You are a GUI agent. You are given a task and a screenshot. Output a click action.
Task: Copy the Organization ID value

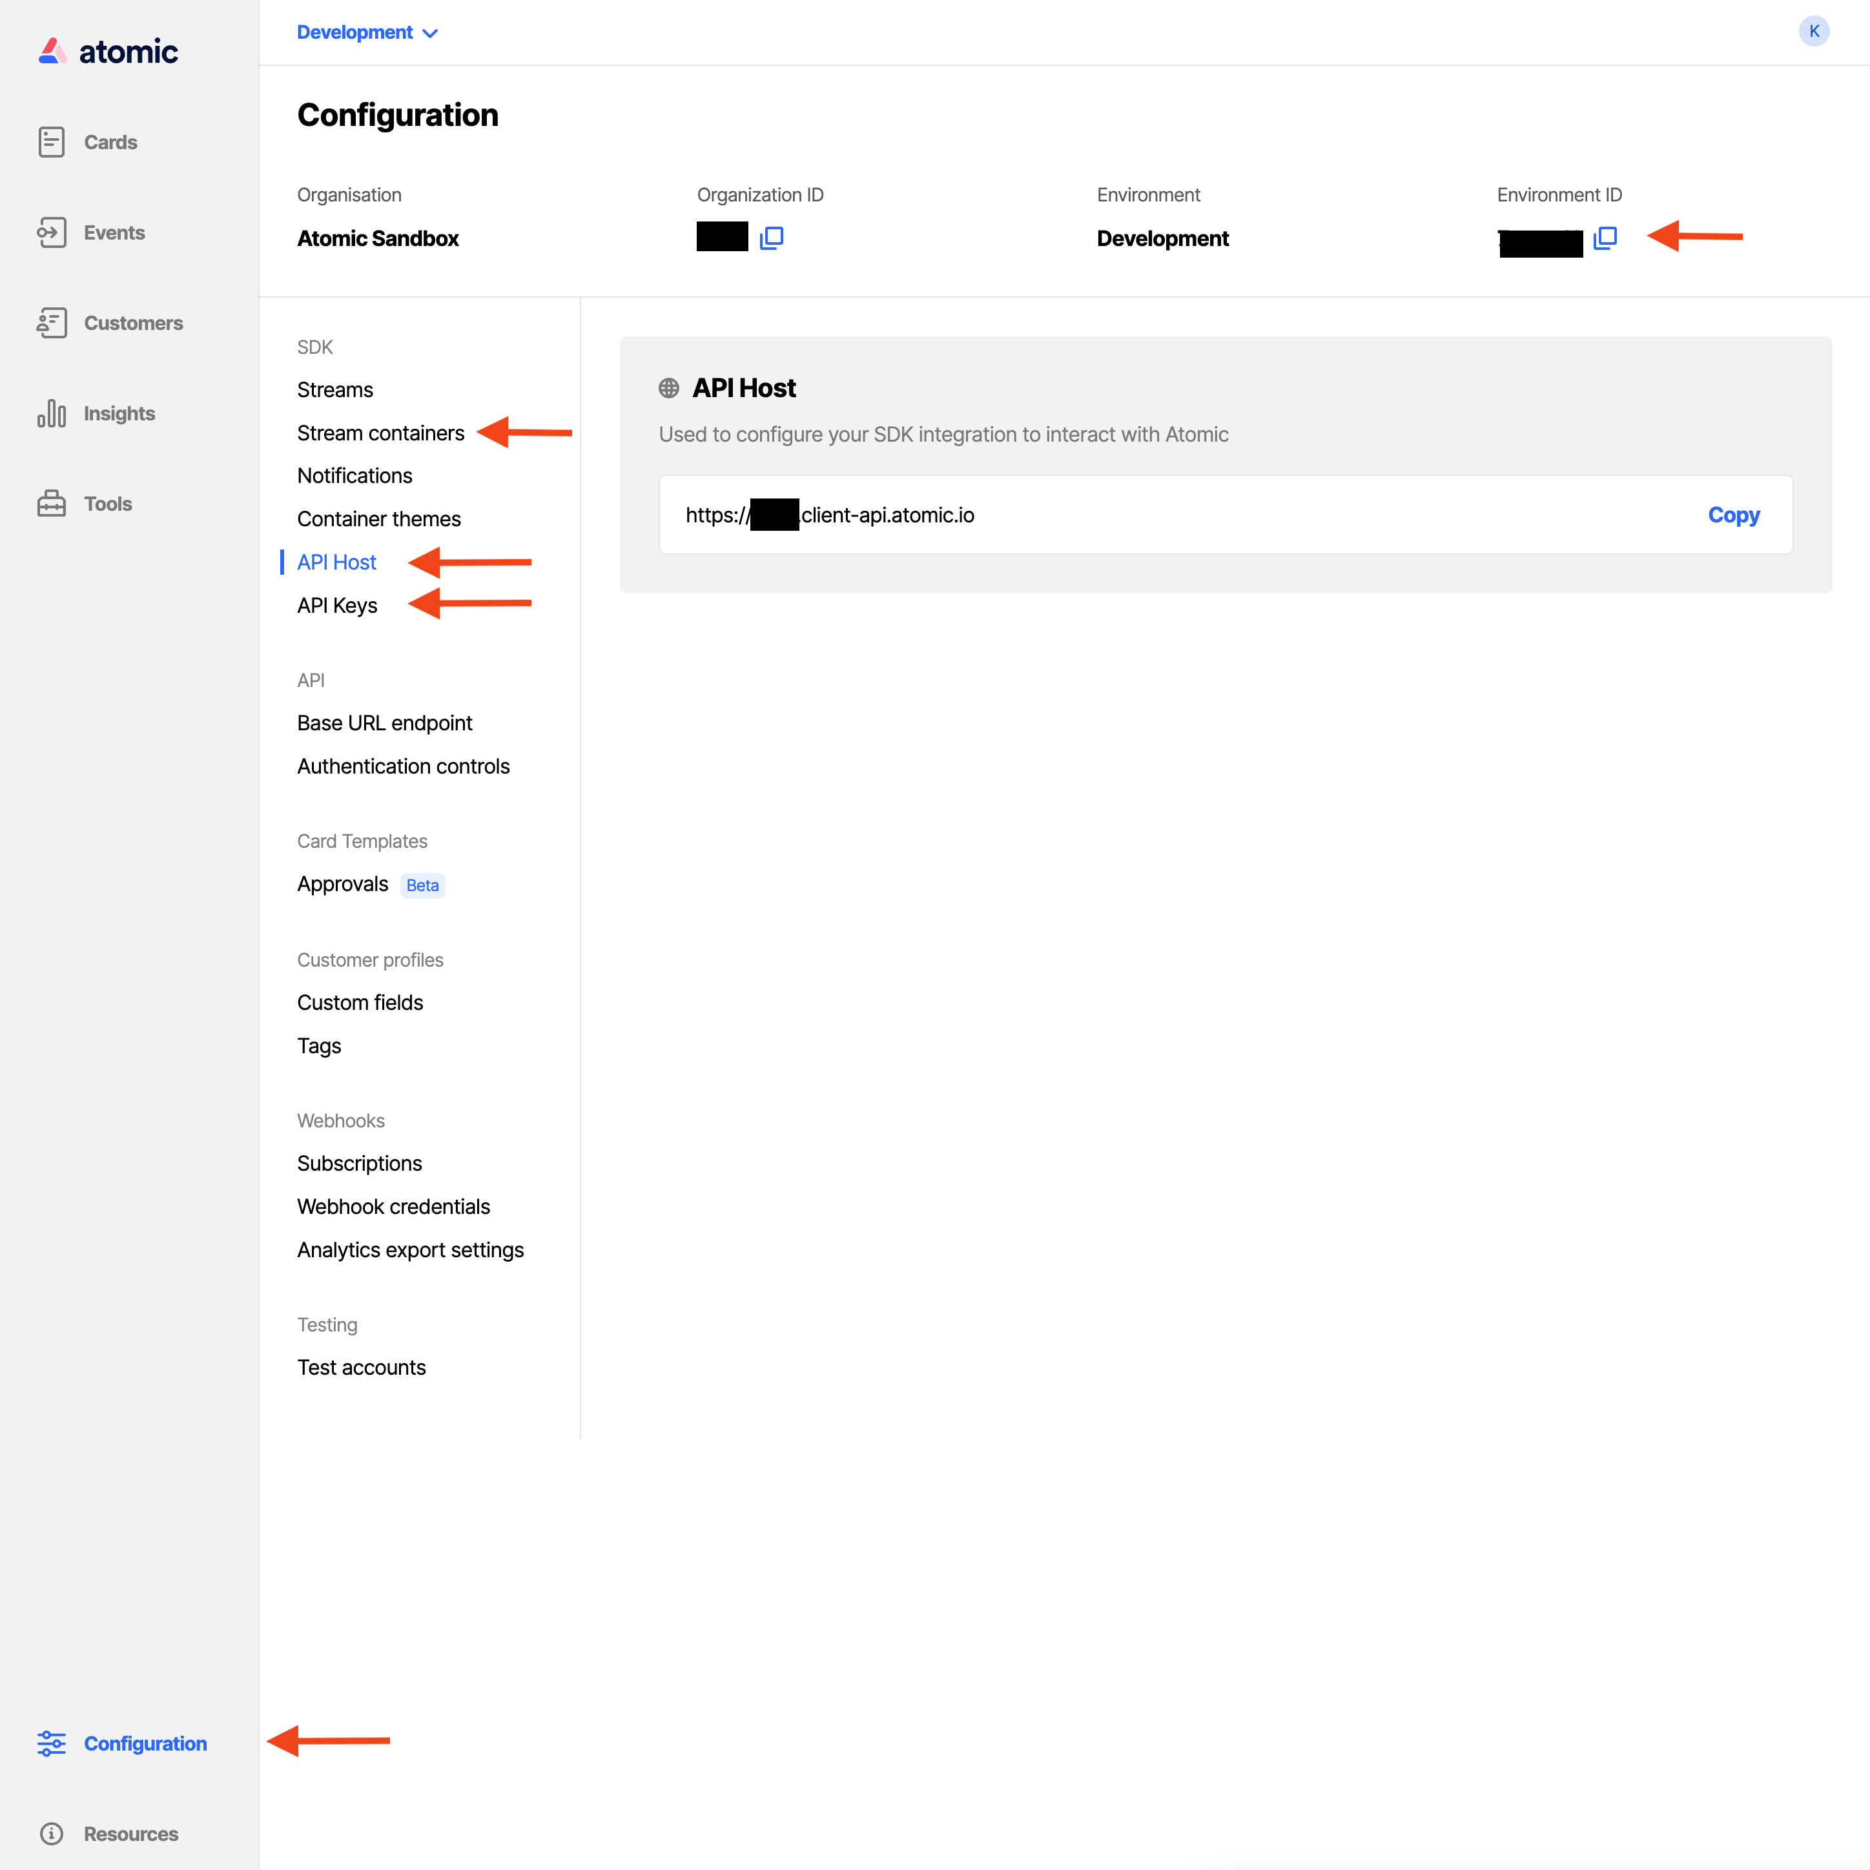[772, 238]
